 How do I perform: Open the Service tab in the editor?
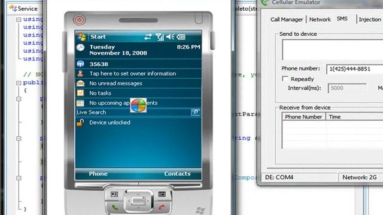pos(23,8)
